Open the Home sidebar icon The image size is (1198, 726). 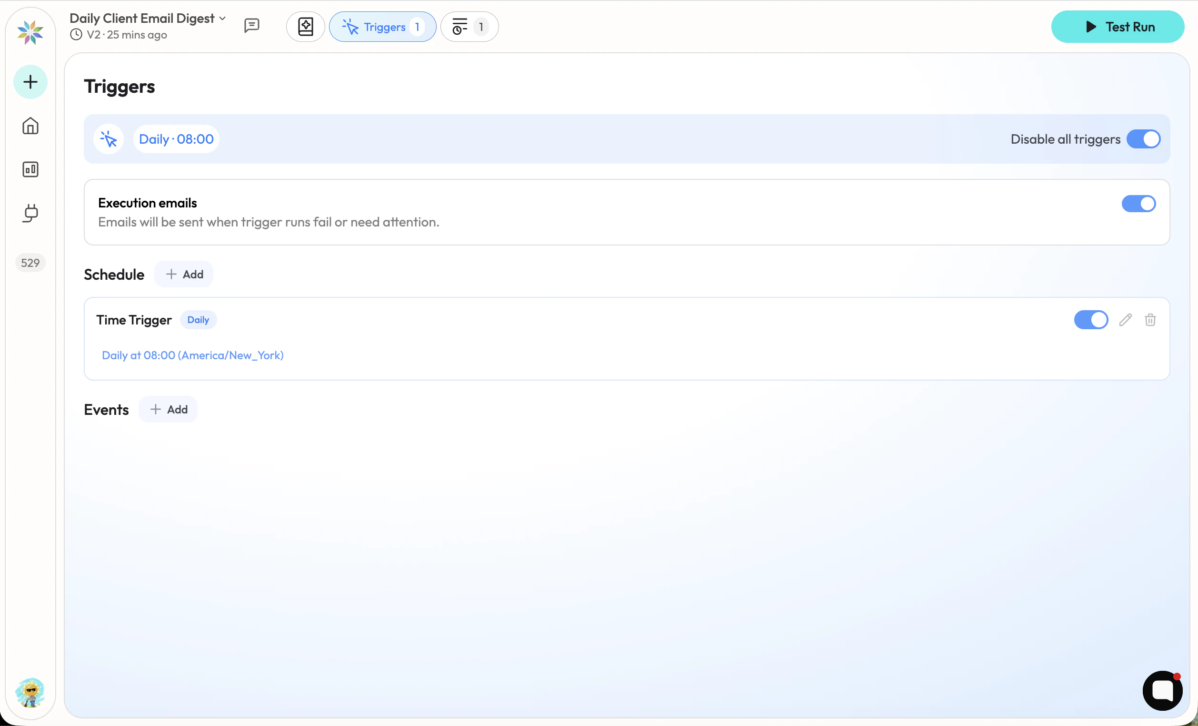pyautogui.click(x=30, y=126)
